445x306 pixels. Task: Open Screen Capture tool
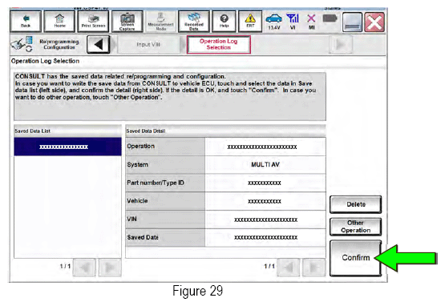coord(127,22)
